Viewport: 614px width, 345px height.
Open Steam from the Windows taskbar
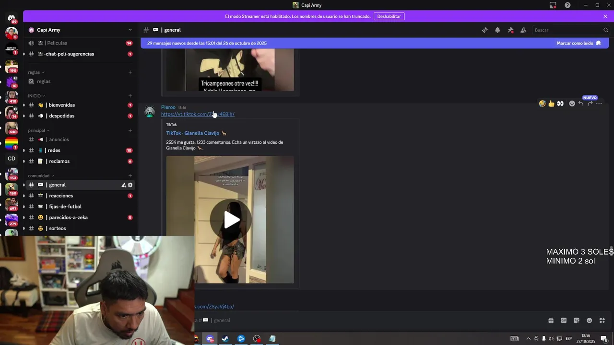tap(225, 339)
